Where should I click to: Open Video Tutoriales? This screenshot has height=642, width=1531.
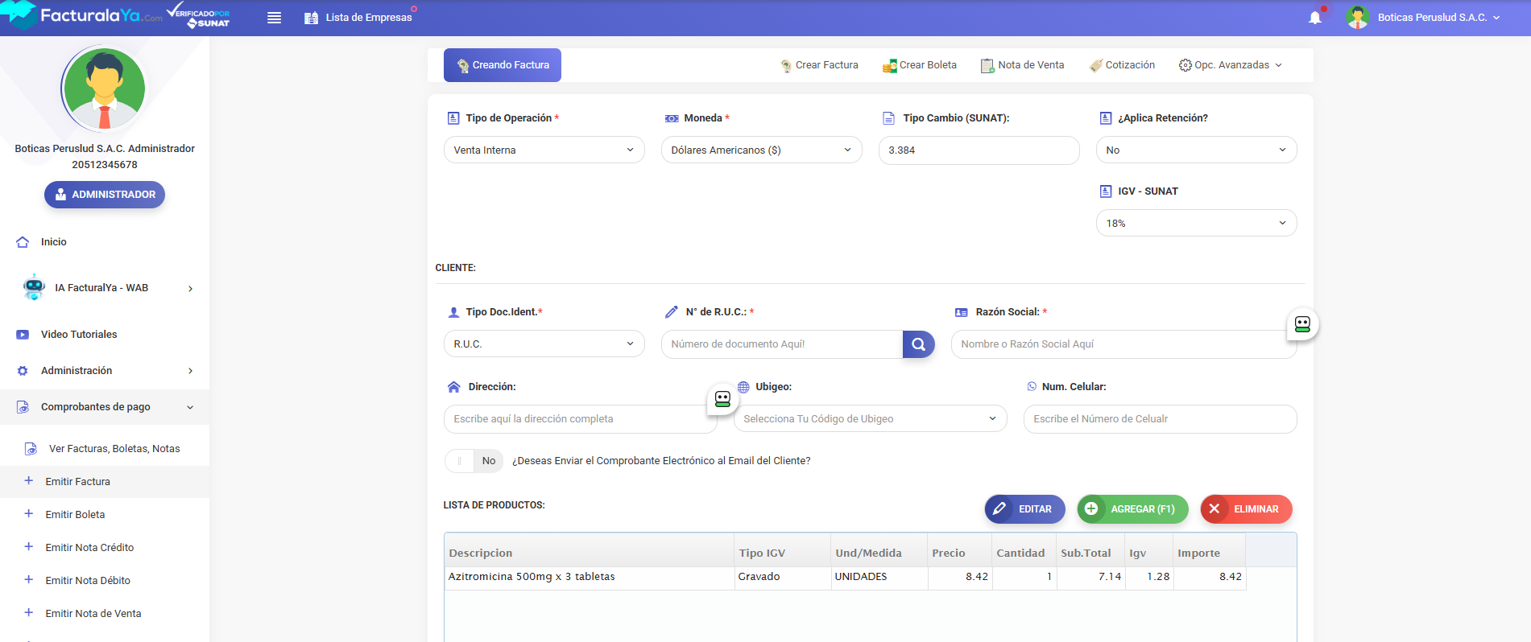[x=79, y=335]
